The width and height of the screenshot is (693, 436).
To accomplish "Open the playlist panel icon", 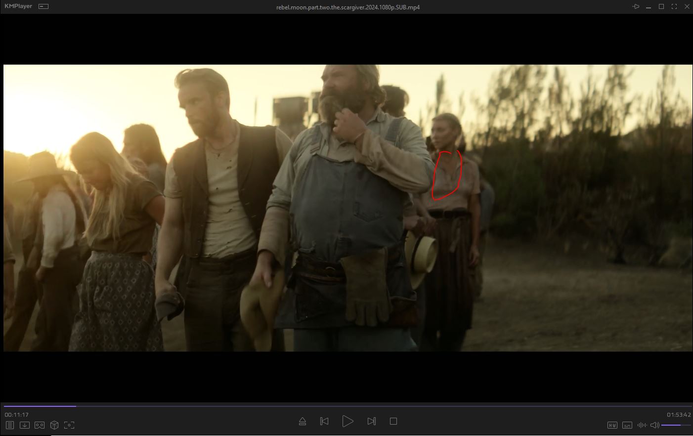I will coord(10,425).
